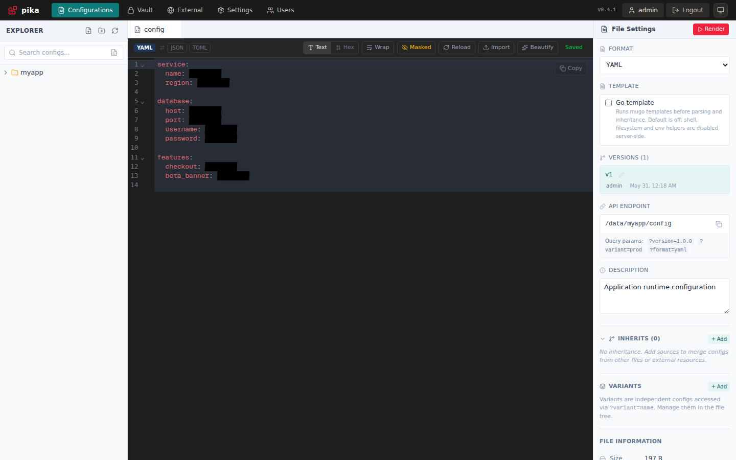Focus the Search configs field
736x460 pixels.
pyautogui.click(x=63, y=53)
